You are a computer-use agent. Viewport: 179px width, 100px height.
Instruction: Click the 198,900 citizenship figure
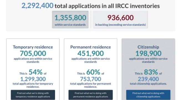(x=148, y=53)
